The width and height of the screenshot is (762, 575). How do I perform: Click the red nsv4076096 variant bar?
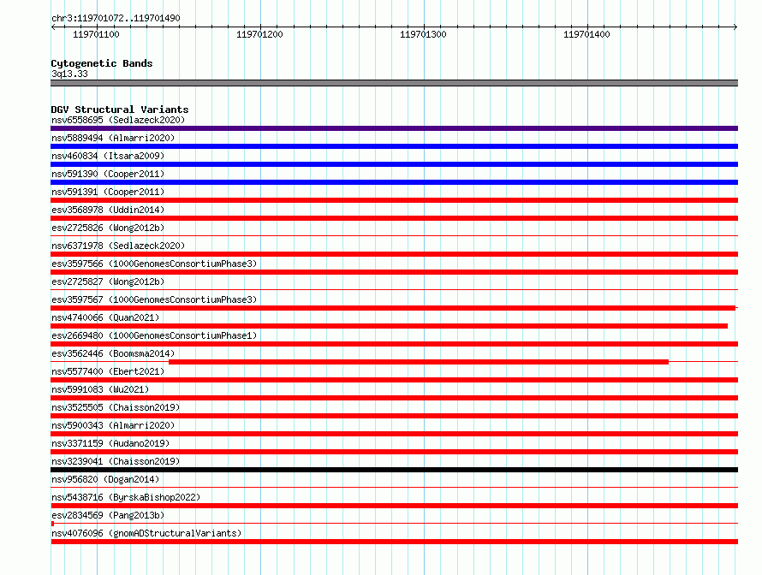[x=394, y=542]
